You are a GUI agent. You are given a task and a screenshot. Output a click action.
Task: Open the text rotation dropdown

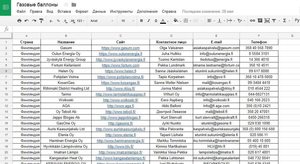tap(241, 21)
